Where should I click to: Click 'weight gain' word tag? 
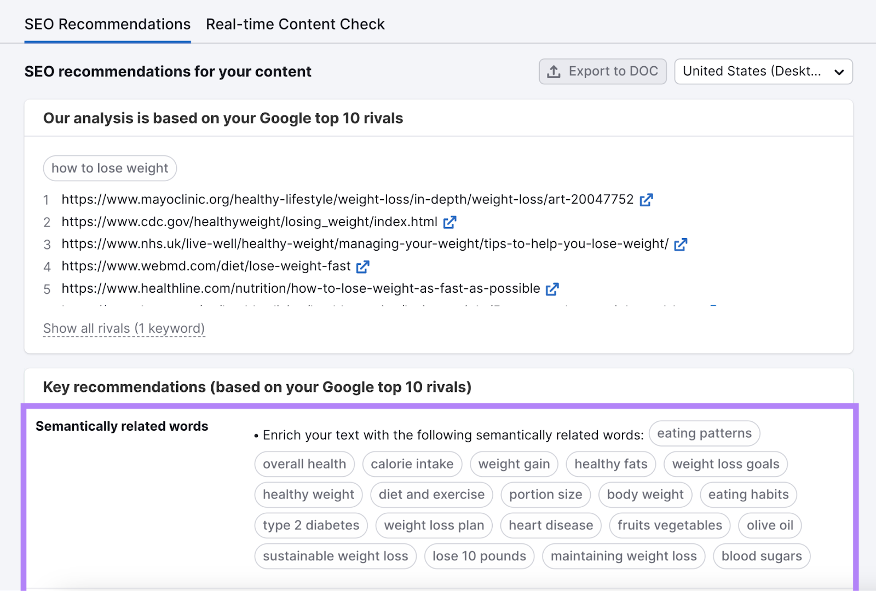[x=514, y=464]
